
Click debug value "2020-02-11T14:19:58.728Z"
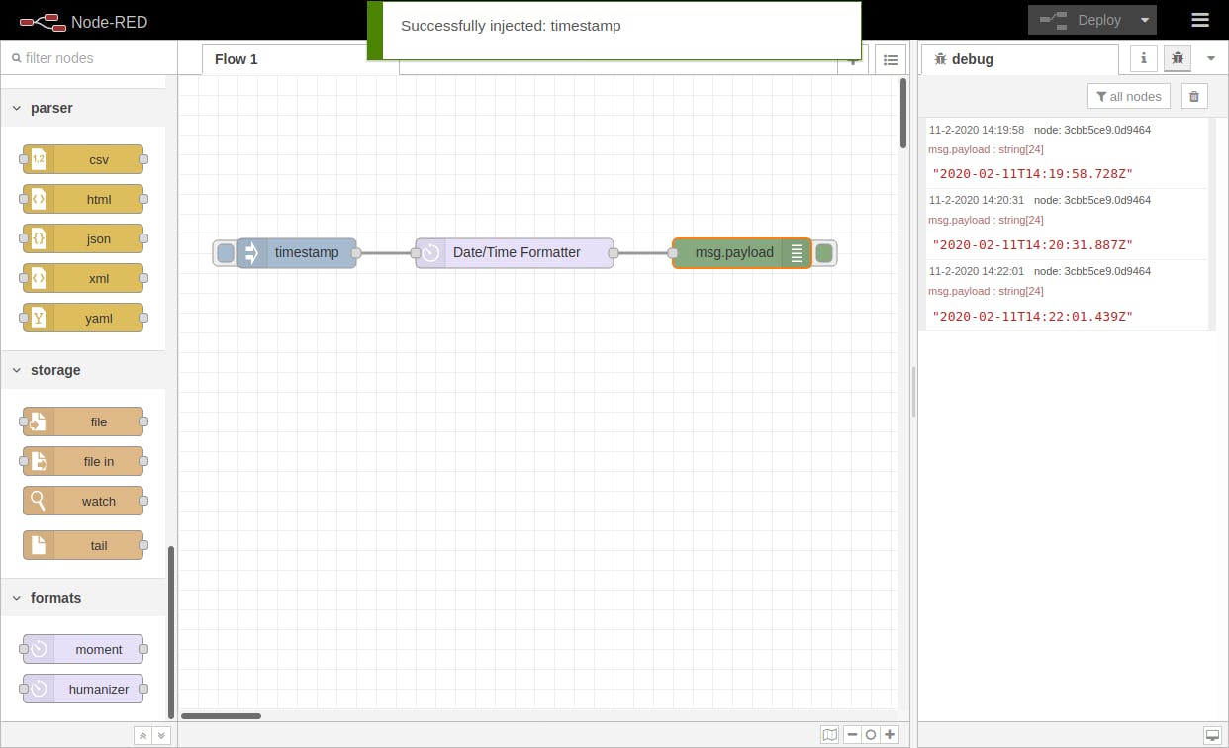pyautogui.click(x=1032, y=174)
